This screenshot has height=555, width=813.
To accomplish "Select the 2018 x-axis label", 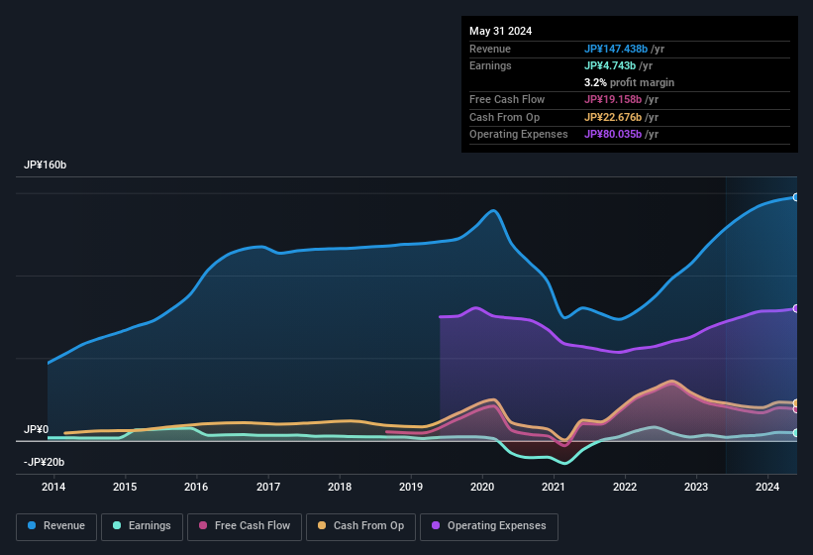I will coord(340,487).
